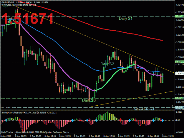Click the '6 Apr 15:35' time label
This screenshot has height=138, width=184.
[168, 136]
